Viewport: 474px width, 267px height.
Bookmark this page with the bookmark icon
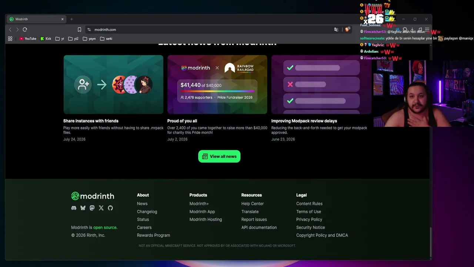[x=79, y=30]
